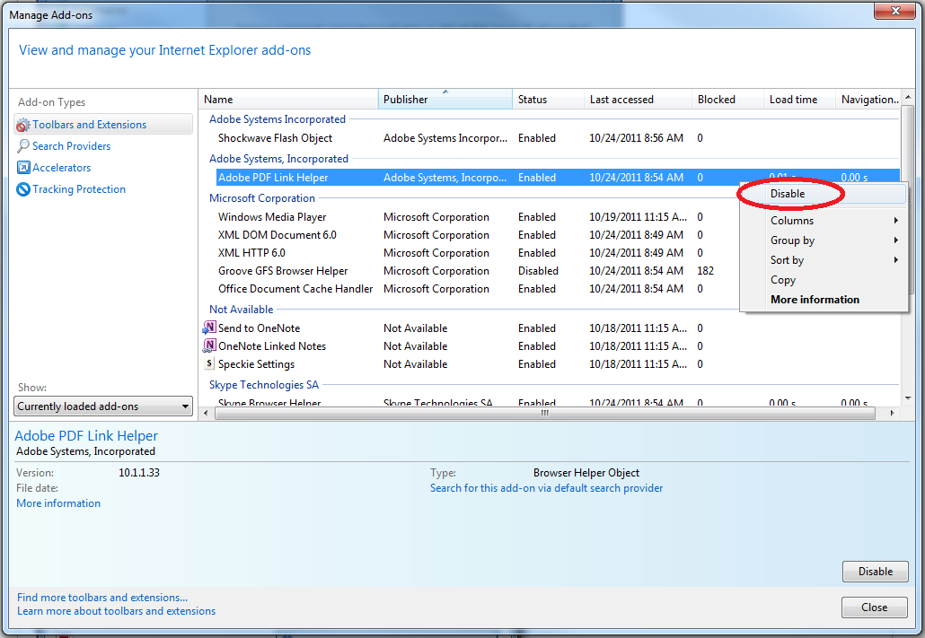Viewport: 925px width, 638px height.
Task: Click the horizontal scrollbar thumb
Action: (x=545, y=414)
